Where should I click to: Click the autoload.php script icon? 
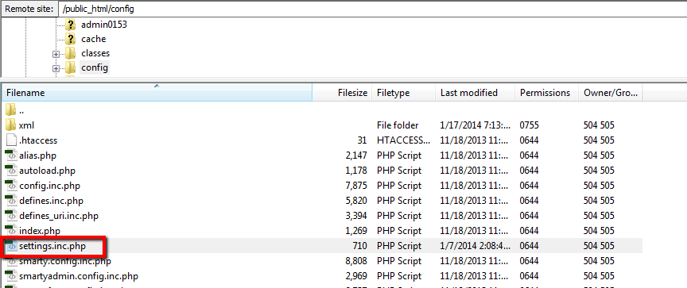click(10, 171)
